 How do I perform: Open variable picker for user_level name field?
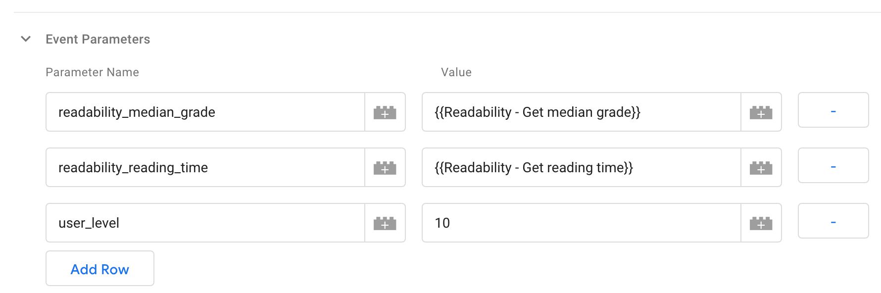pos(385,223)
